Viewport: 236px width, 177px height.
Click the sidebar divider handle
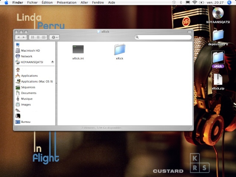56,83
